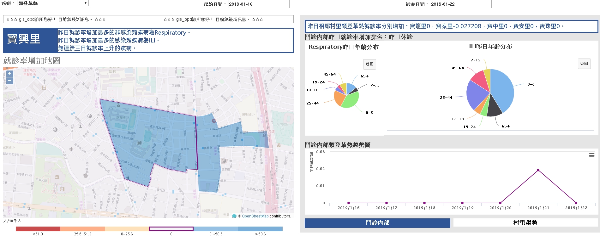Image resolution: width=600 pixels, height=236 pixels.
Task: Click the 2019/1/21 peak point on trend chart
Action: [538, 170]
